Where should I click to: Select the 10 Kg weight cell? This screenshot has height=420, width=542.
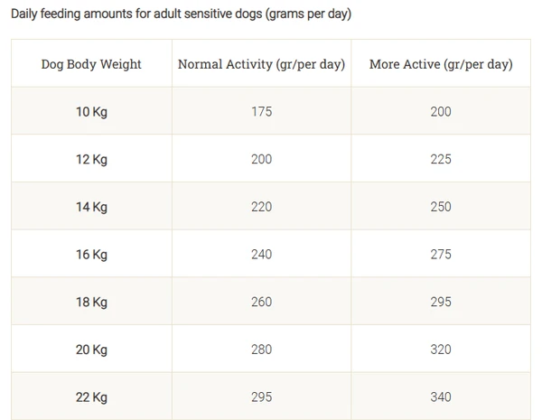pos(91,112)
